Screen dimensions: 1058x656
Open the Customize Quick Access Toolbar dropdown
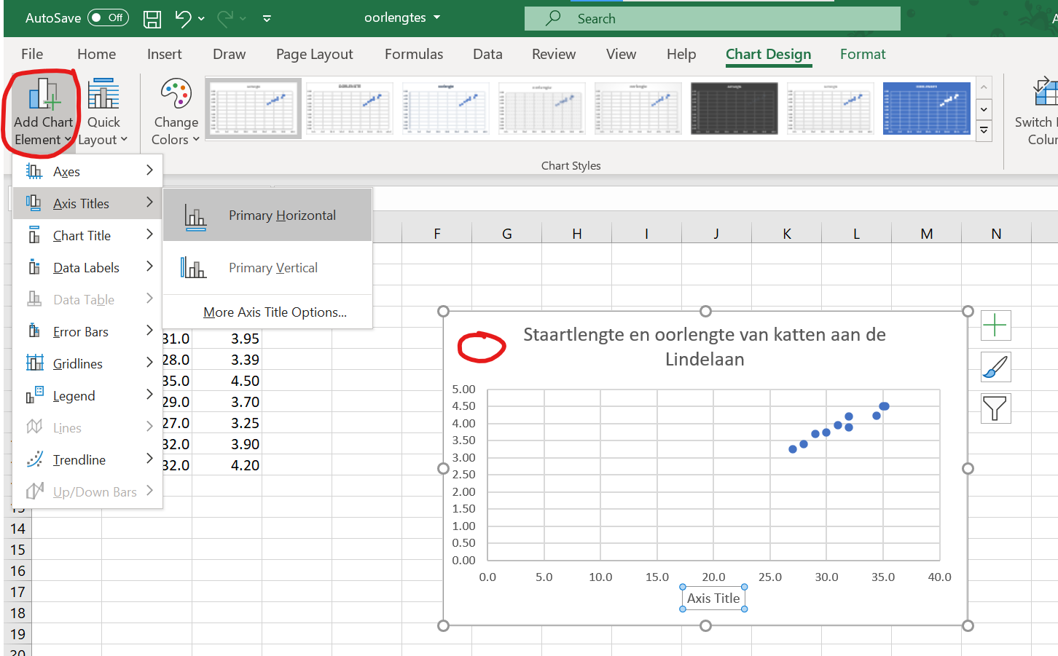(x=267, y=19)
